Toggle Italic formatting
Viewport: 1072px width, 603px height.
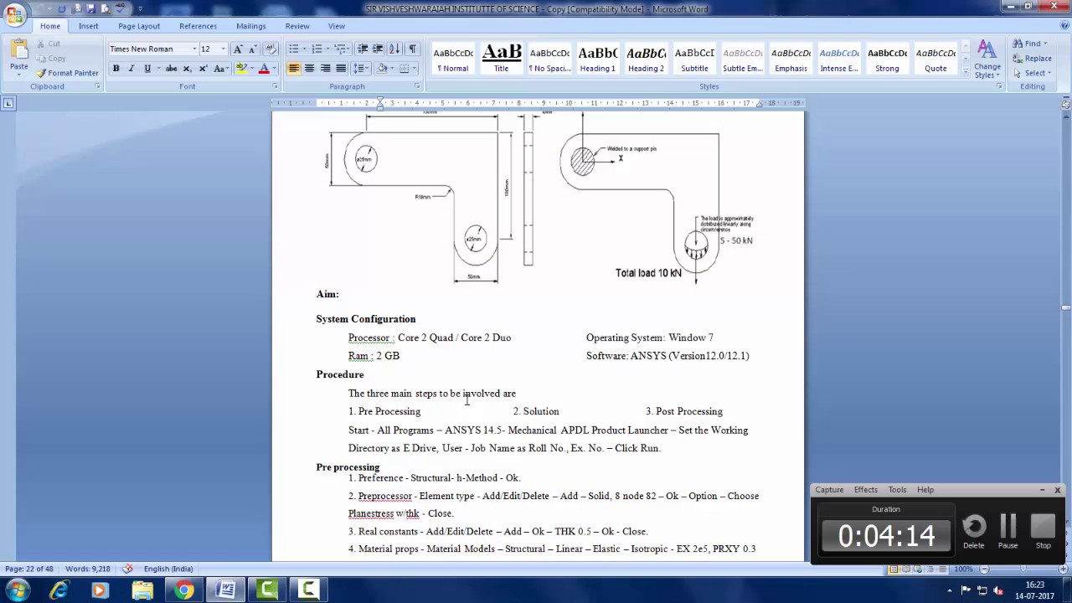[x=131, y=68]
